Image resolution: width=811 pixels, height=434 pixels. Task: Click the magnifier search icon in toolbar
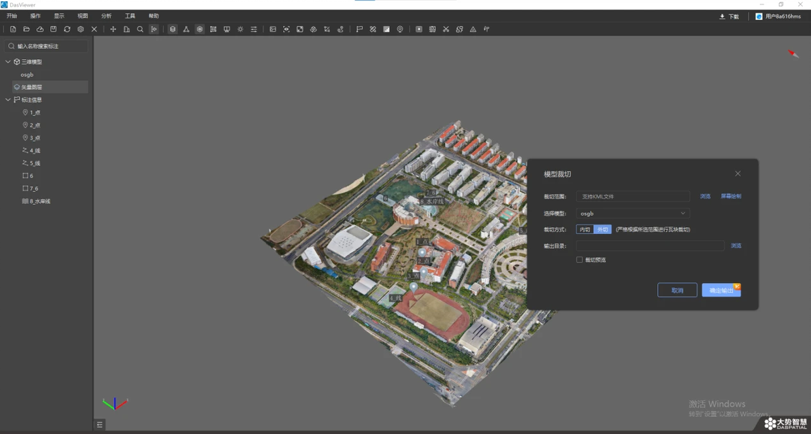(140, 29)
